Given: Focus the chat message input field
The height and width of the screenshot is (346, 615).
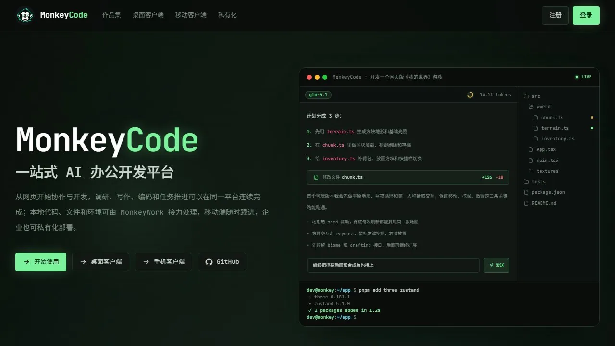Looking at the screenshot, I should pyautogui.click(x=394, y=265).
